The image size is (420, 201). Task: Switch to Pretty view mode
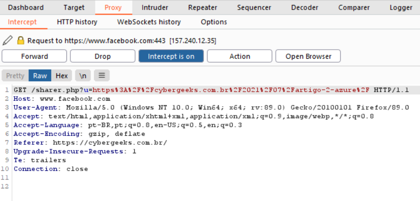point(15,76)
